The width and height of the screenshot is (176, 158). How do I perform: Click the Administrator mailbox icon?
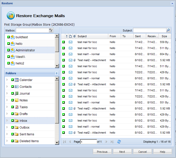coord(13,50)
